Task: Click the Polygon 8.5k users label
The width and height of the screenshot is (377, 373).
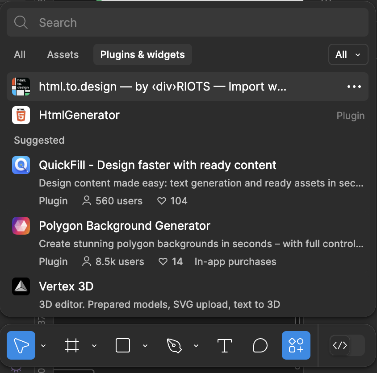Action: [113, 261]
